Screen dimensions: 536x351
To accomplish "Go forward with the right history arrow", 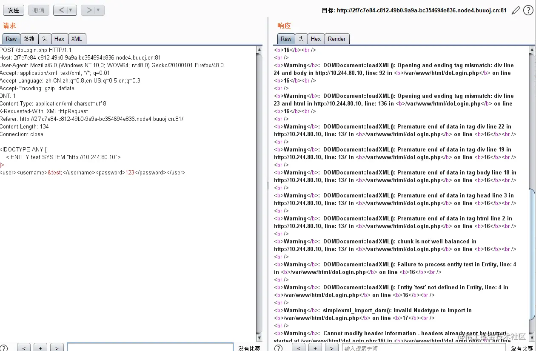I will pyautogui.click(x=88, y=10).
